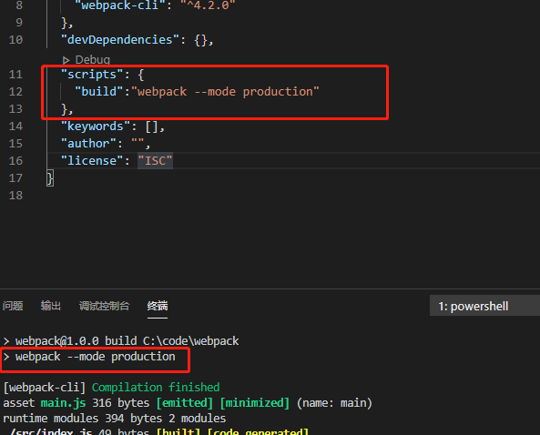
Task: Click the "webpack-cli" dependency key
Action: 120,5
